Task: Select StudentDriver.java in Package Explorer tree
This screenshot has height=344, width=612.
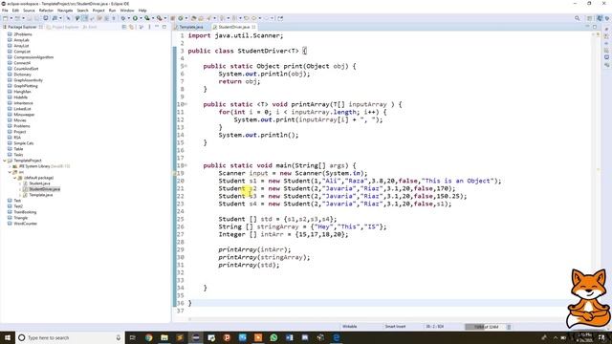Action: (x=44, y=189)
